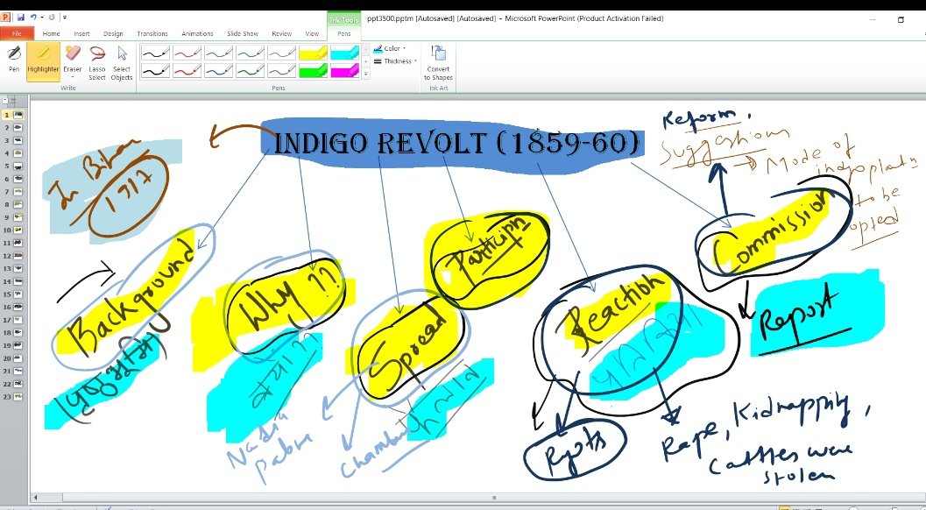Select the Pen tool
This screenshot has height=510, width=926.
point(14,59)
